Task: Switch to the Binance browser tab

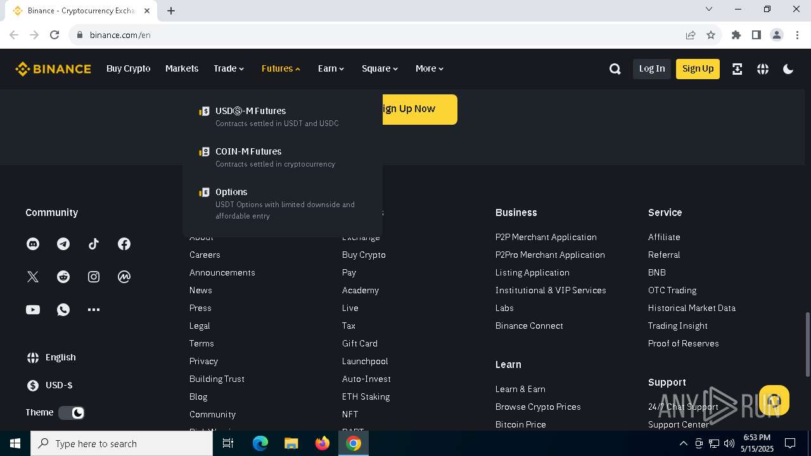Action: [x=81, y=11]
